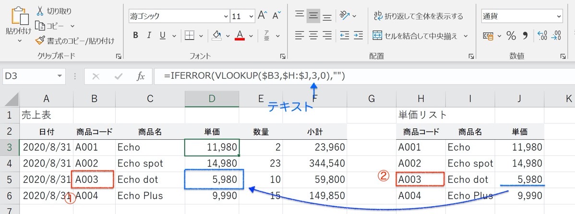The image size is (575, 214).
Task: Click decrease decimal places icon
Action: point(556,36)
